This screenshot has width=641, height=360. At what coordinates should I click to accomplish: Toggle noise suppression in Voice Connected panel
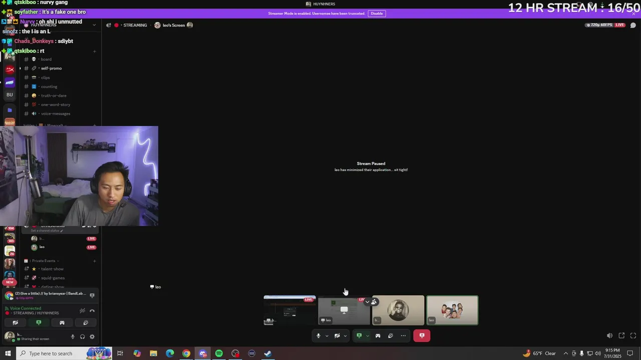83,310
